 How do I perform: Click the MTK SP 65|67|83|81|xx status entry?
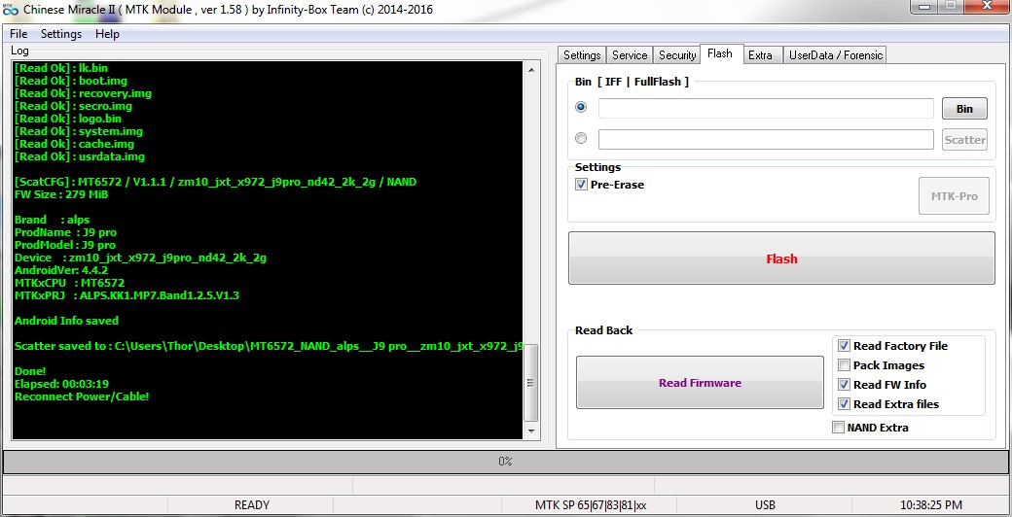(591, 504)
